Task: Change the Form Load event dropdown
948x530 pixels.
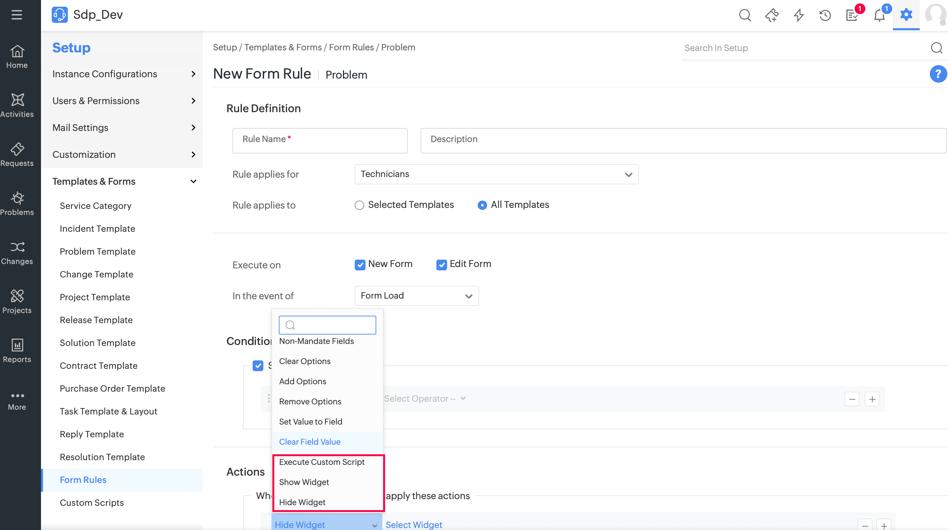Action: (x=416, y=296)
